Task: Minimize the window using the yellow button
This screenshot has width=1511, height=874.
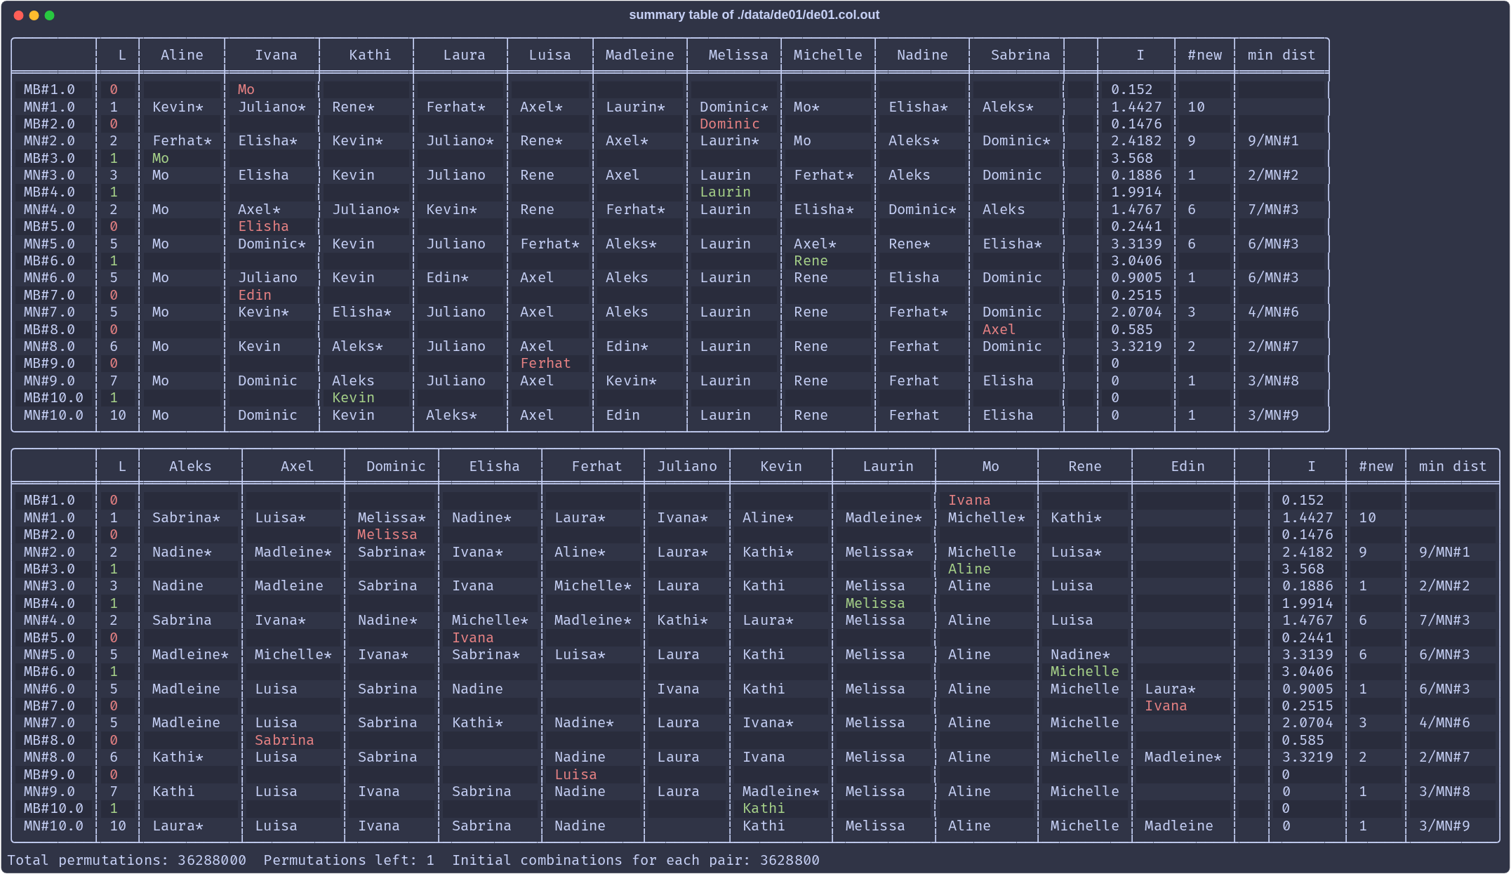Action: [x=34, y=15]
